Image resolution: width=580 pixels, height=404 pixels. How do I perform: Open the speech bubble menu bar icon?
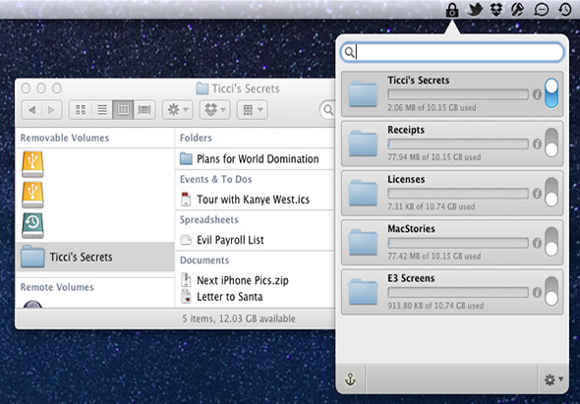click(541, 10)
